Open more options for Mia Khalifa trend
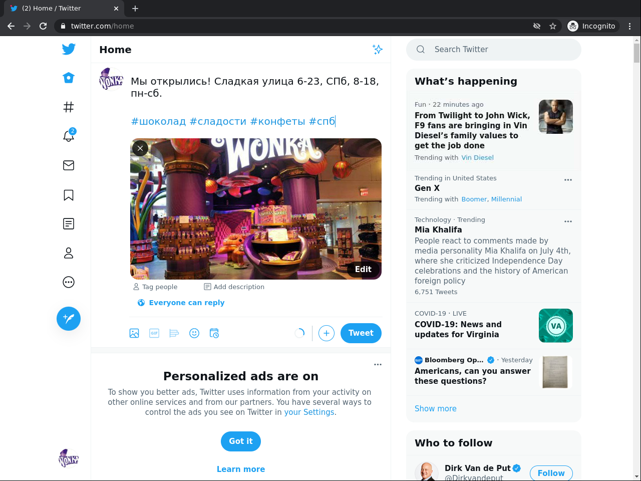The height and width of the screenshot is (481, 641). pyautogui.click(x=568, y=221)
